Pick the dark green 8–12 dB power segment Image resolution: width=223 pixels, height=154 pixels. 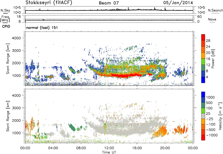click(x=203, y=68)
